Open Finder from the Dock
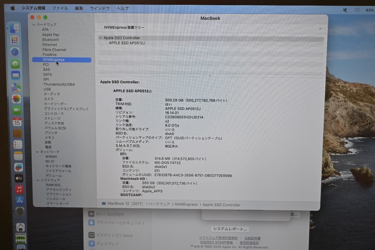This screenshot has width=375, height=250. [15, 29]
